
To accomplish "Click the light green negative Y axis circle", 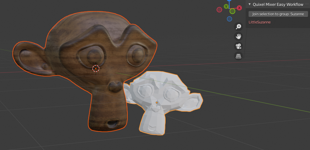I will [x=233, y=11].
